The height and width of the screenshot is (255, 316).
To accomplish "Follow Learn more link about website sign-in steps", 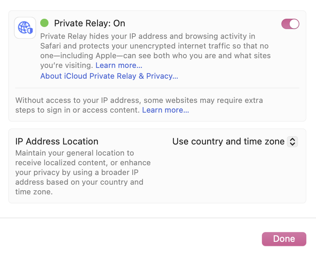I will click(x=166, y=110).
